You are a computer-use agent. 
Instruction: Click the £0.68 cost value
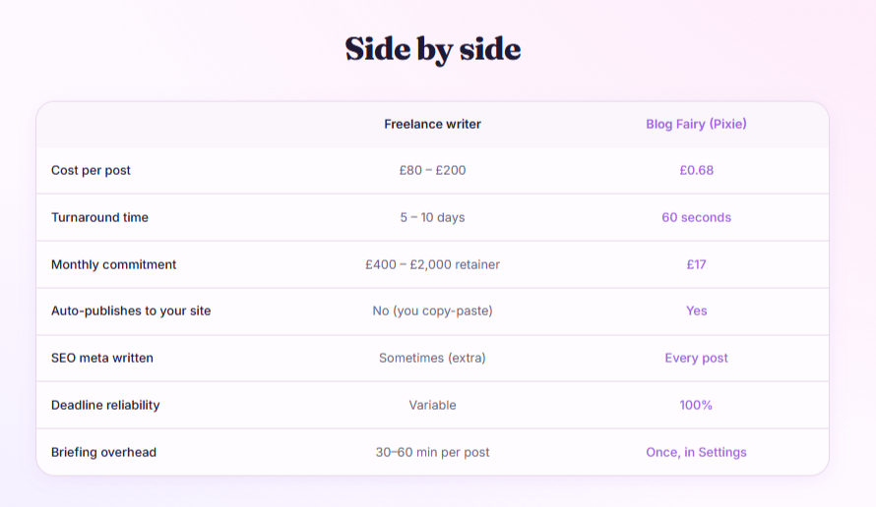(696, 170)
